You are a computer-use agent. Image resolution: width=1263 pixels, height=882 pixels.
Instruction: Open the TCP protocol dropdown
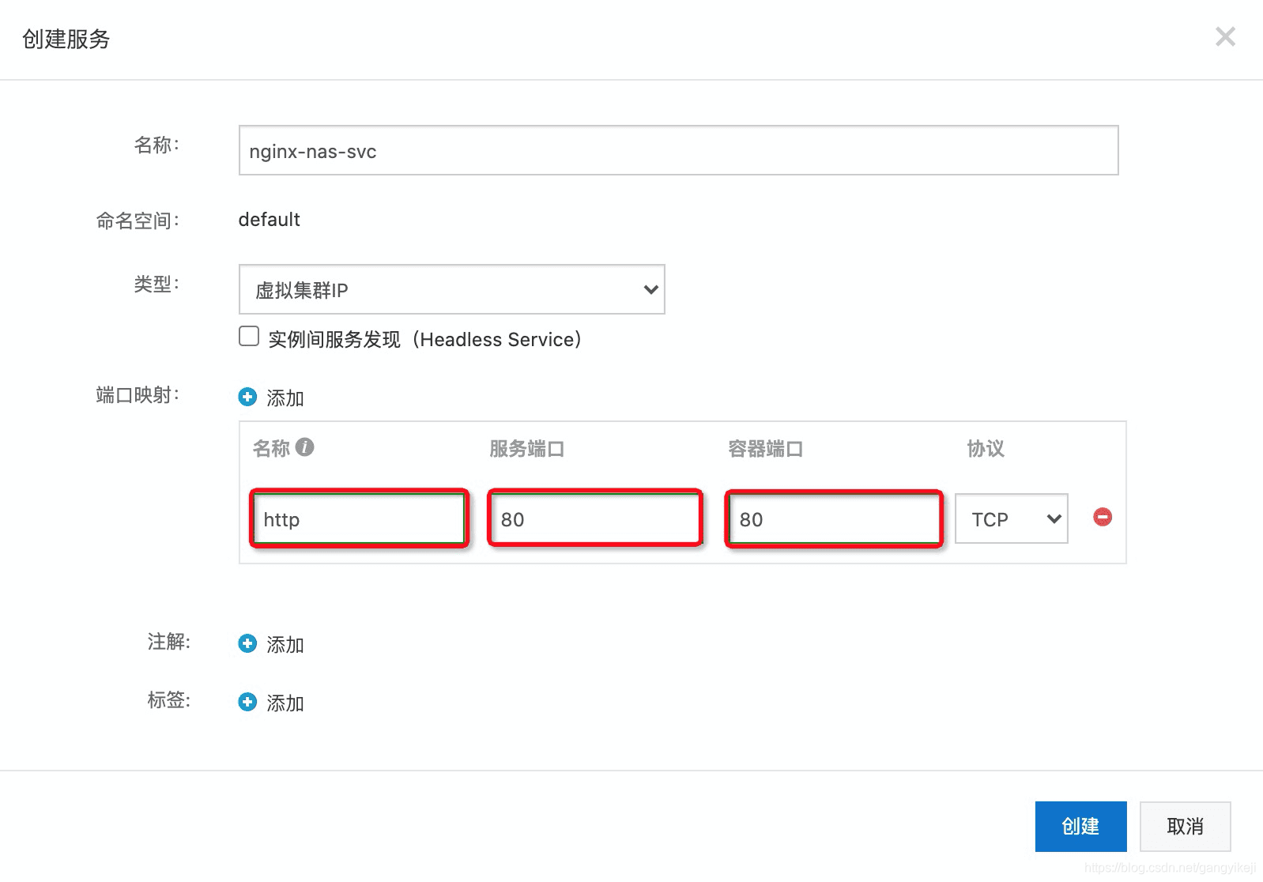[x=1011, y=518]
